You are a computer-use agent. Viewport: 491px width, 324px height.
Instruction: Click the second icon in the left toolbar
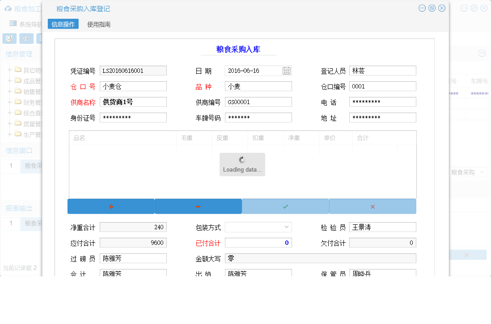[x=26, y=38]
